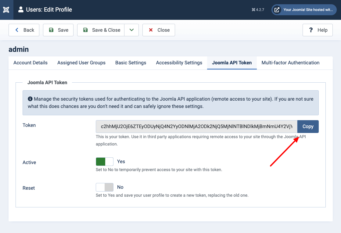Select the Basic Settings tab
The image size is (341, 233).
pyautogui.click(x=131, y=63)
